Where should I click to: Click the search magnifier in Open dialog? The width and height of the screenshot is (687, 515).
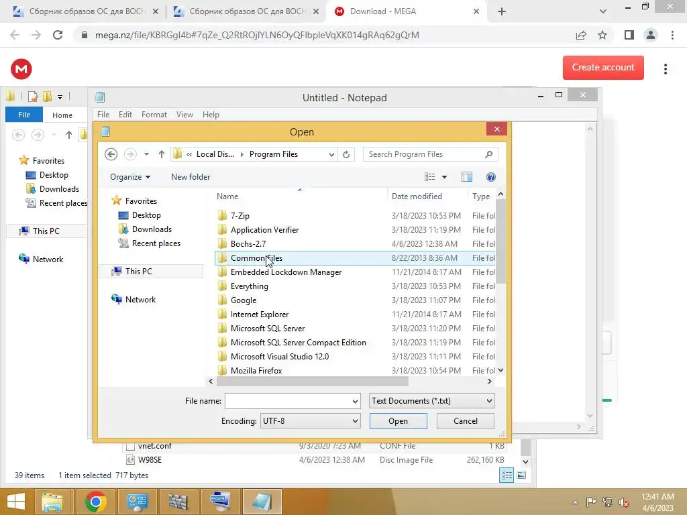(488, 154)
